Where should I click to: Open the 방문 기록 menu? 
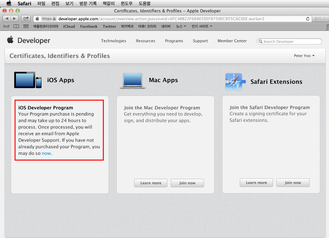tap(88, 3)
